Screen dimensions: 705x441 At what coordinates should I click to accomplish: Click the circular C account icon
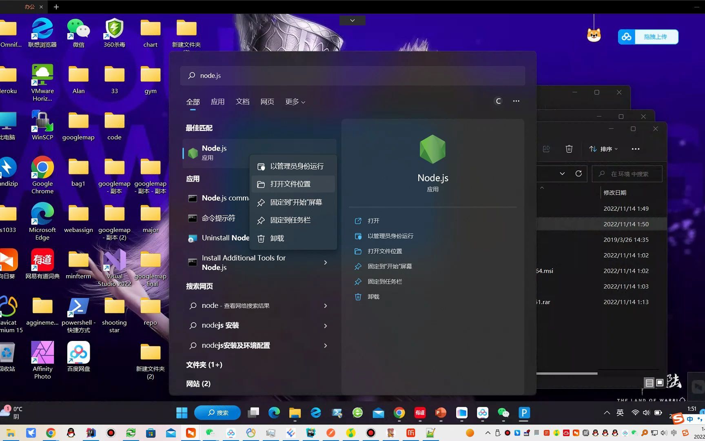click(498, 101)
